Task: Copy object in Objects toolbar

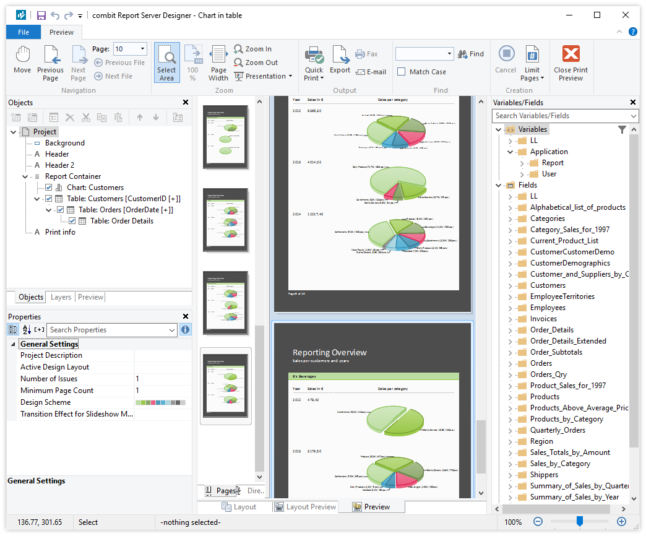Action: pyautogui.click(x=101, y=118)
